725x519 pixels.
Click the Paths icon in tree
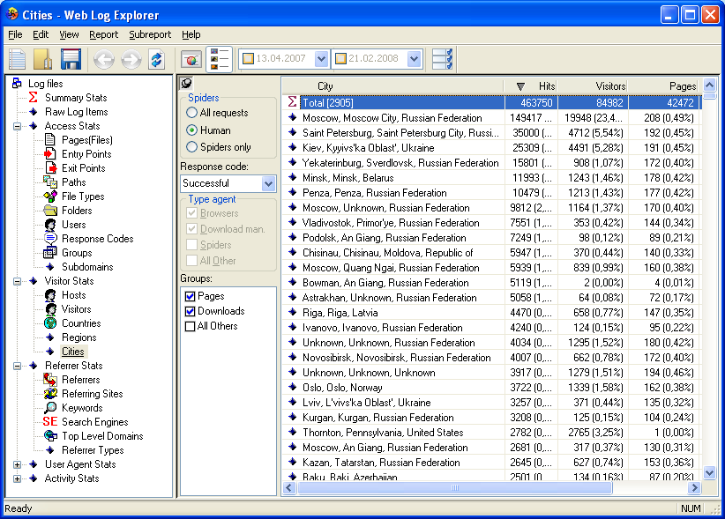coord(50,182)
